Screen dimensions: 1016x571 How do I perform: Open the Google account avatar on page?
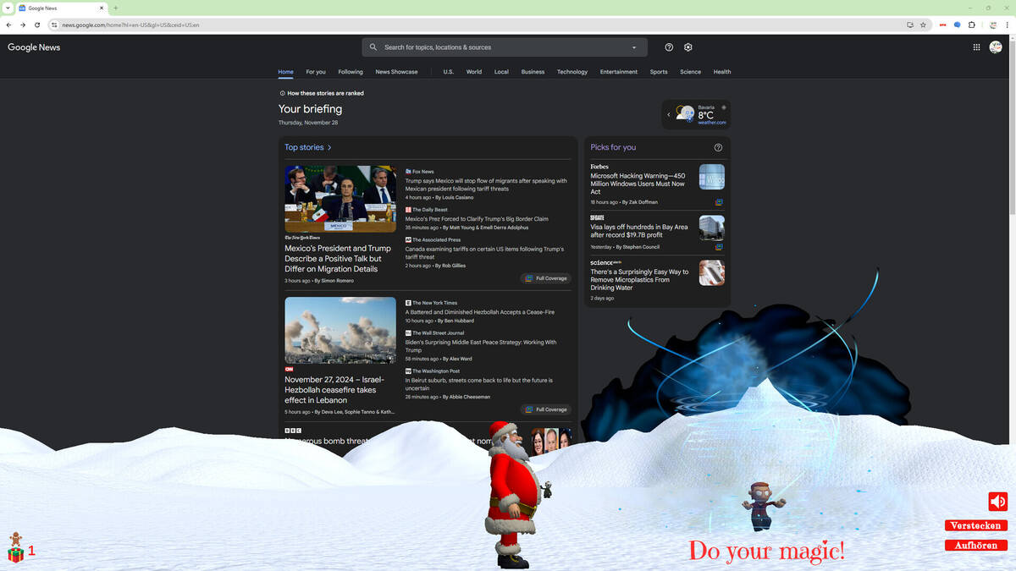(x=996, y=47)
